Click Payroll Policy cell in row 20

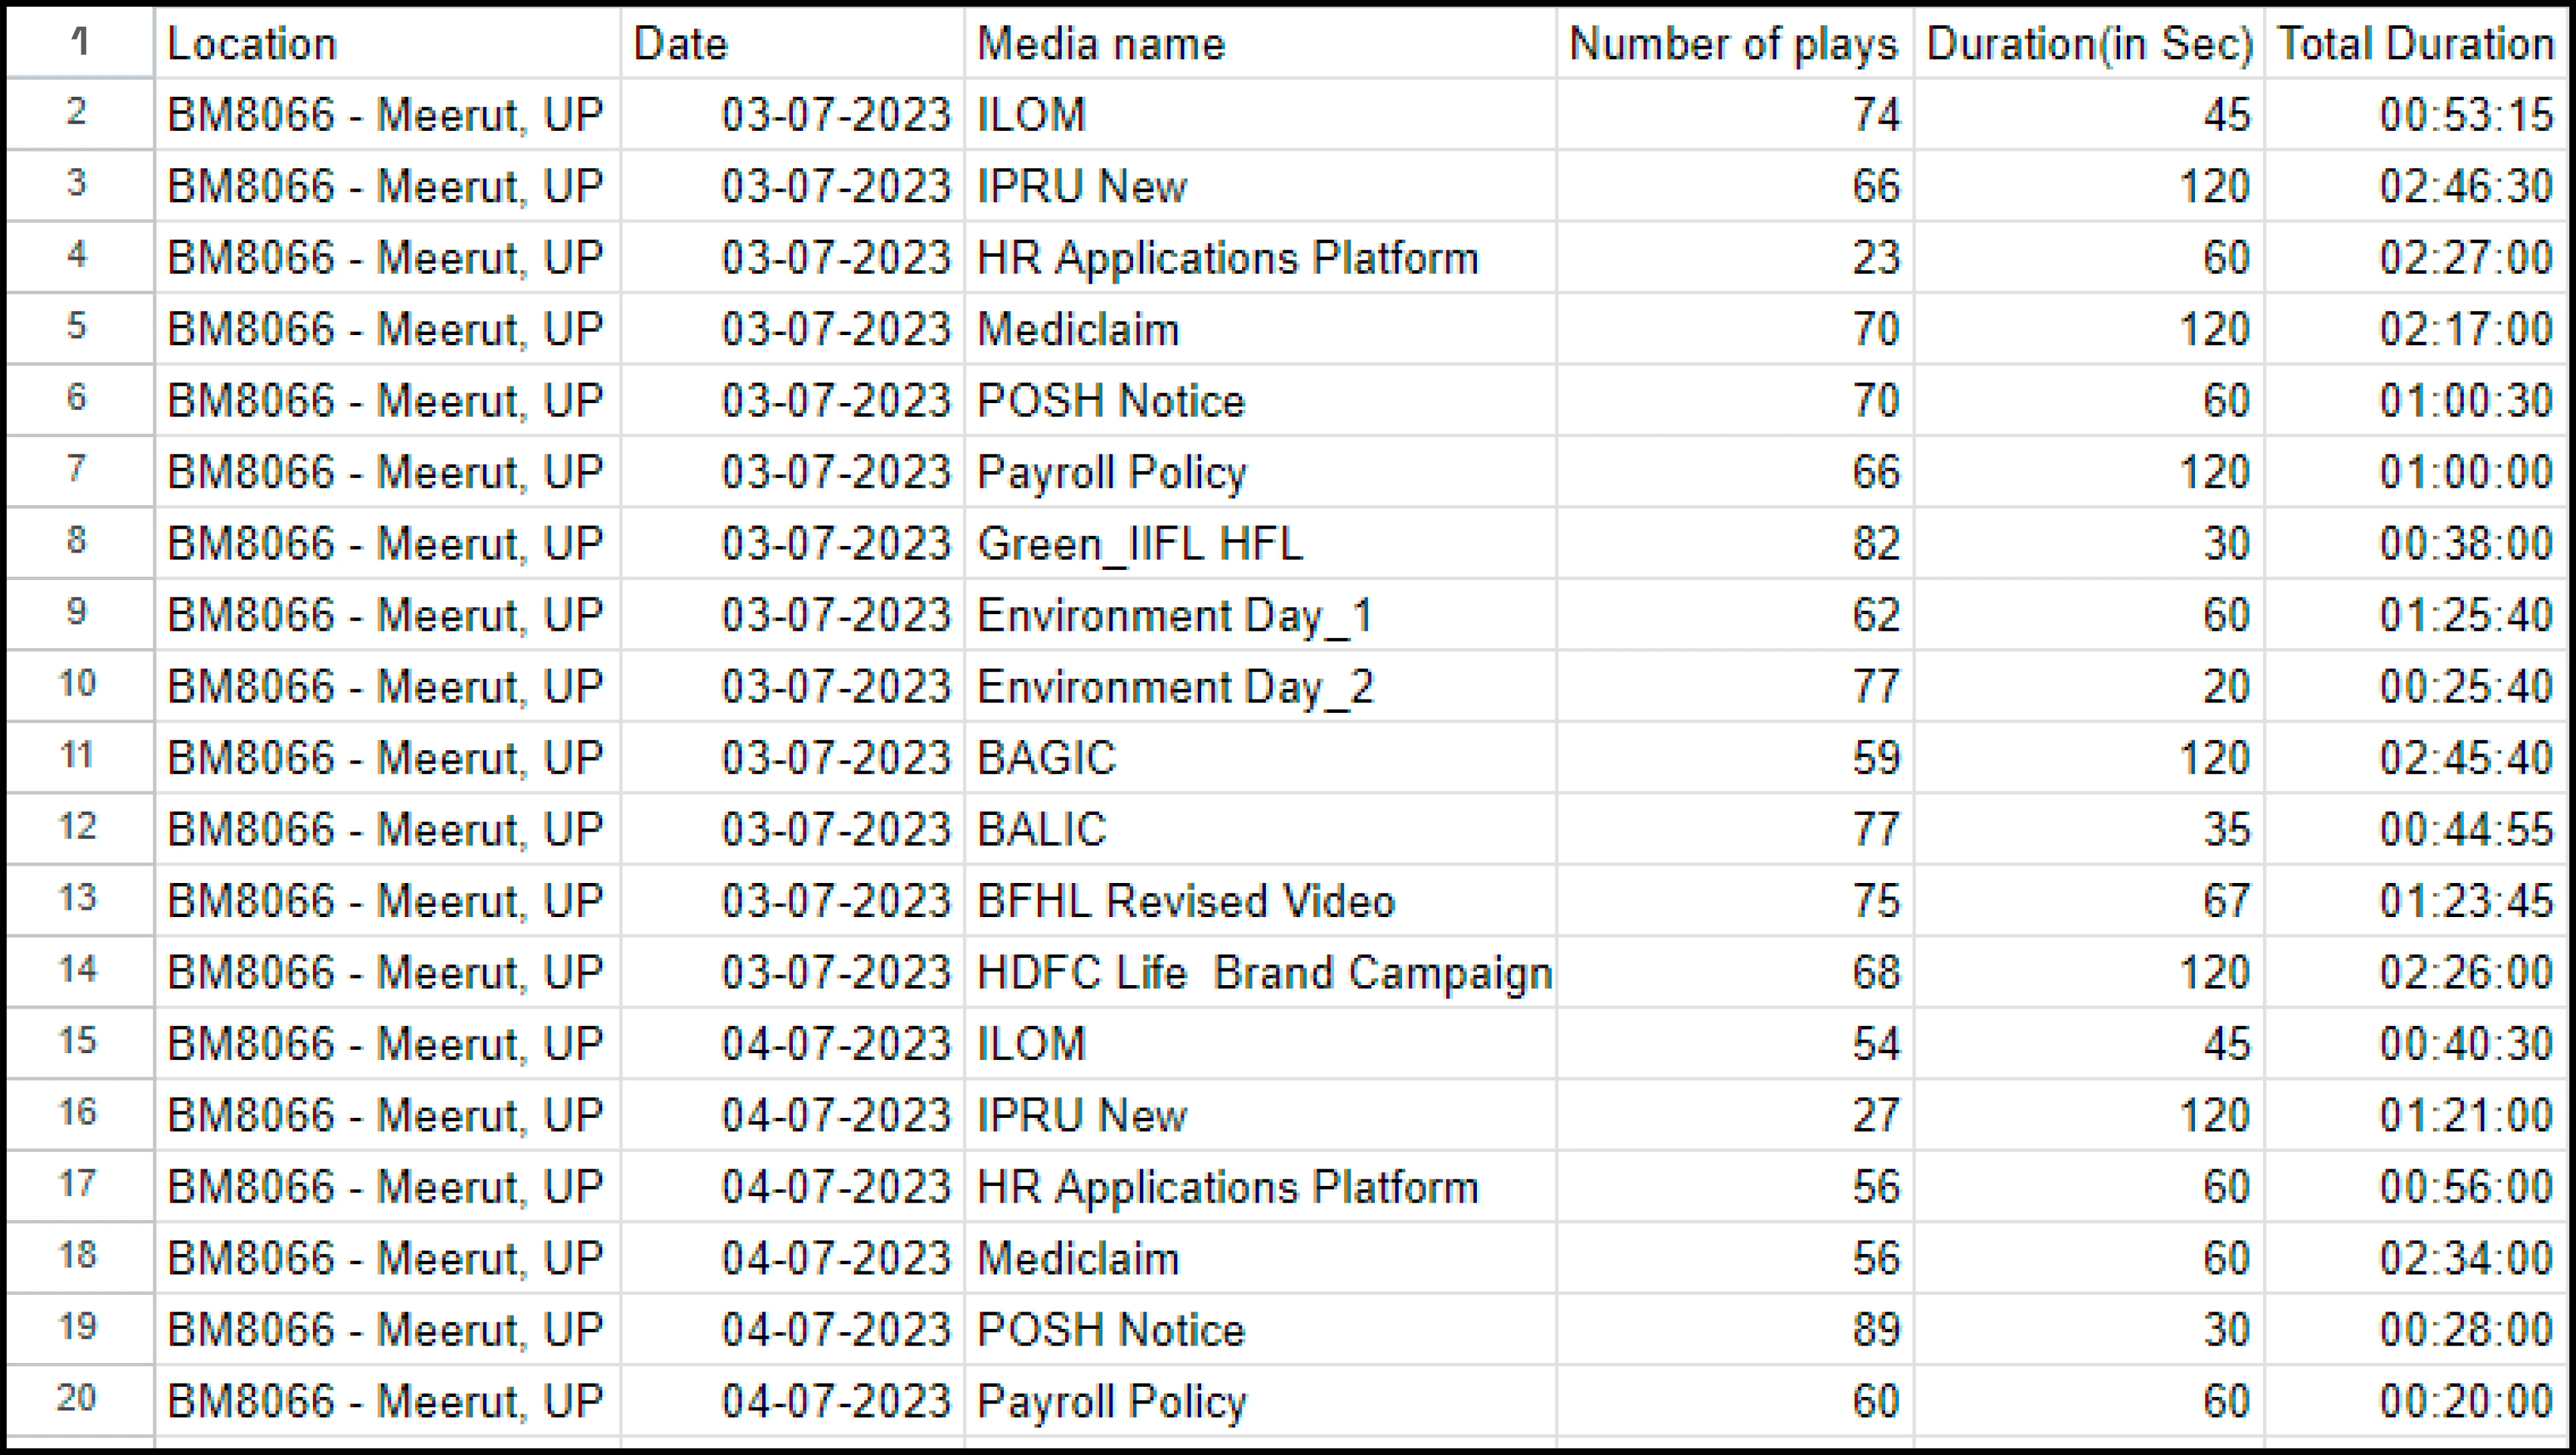[1260, 1400]
